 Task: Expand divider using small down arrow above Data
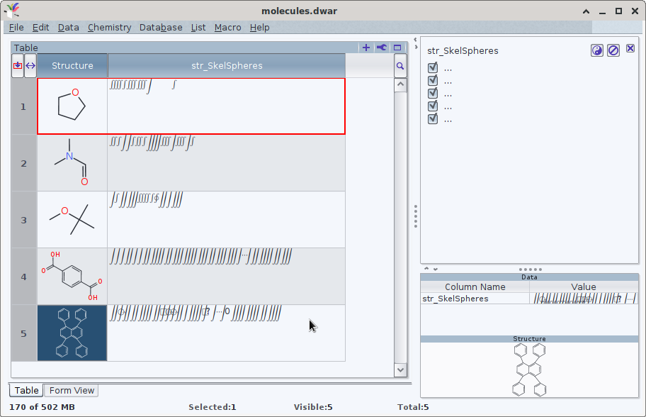(x=435, y=269)
